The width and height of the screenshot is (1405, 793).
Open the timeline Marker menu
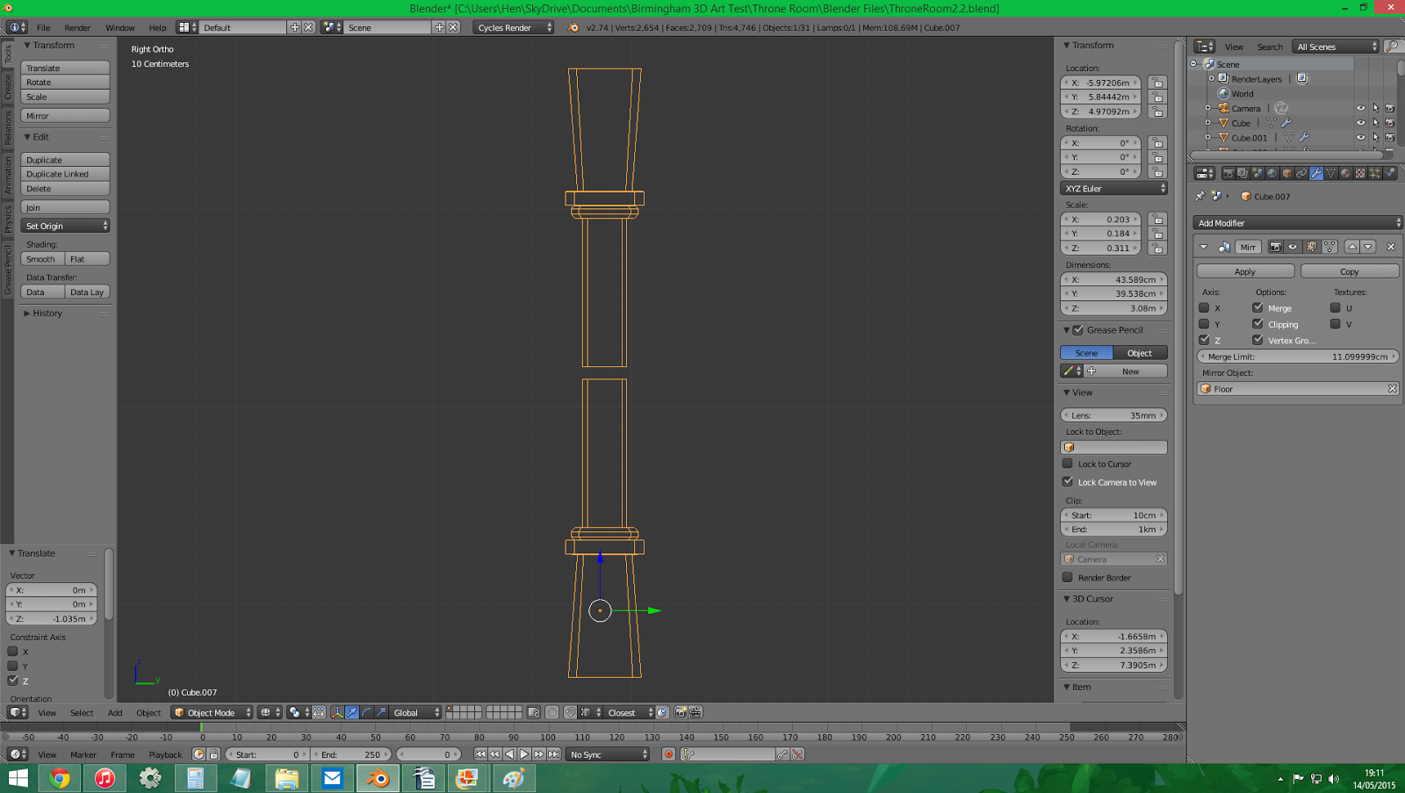click(x=83, y=755)
